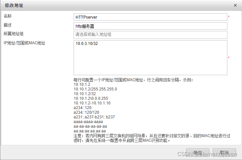Click the IP address textarea with 10.0.3.10/32
This screenshot has height=160, width=242.
pyautogui.click(x=150, y=58)
